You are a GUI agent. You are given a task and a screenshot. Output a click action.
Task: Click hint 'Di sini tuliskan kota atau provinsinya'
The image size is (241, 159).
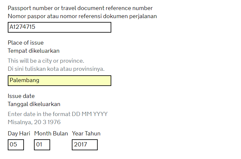click(x=56, y=69)
